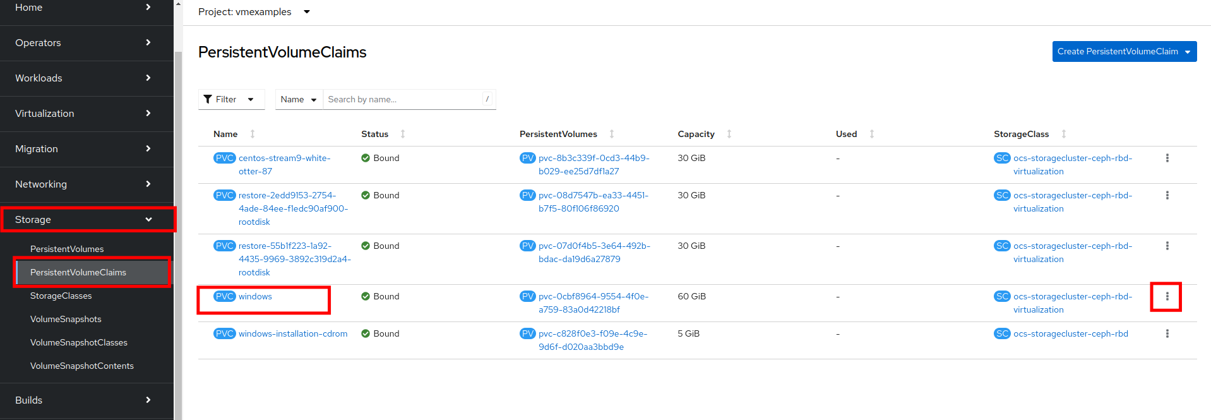Open windows-installation-cdrom PVC link
Image resolution: width=1211 pixels, height=420 pixels.
pyautogui.click(x=293, y=333)
